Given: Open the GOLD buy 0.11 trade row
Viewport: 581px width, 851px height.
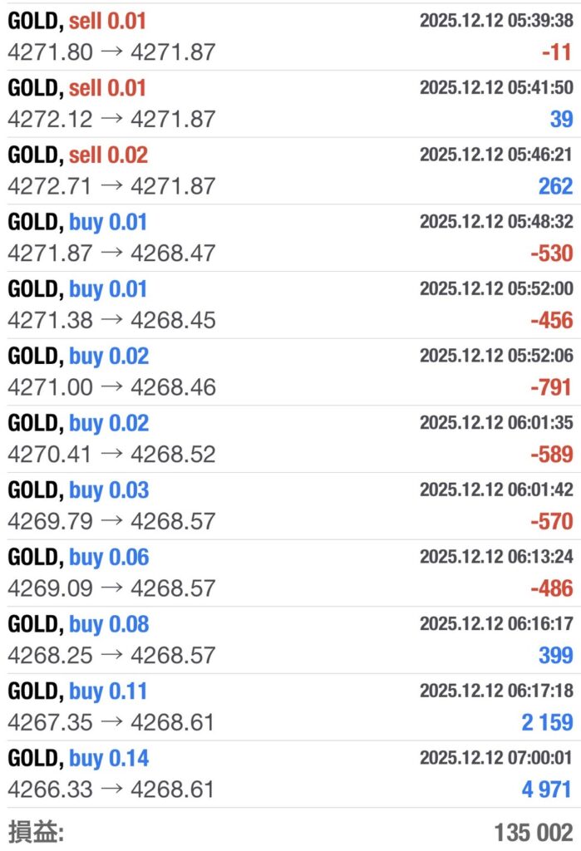Looking at the screenshot, I should (x=290, y=707).
